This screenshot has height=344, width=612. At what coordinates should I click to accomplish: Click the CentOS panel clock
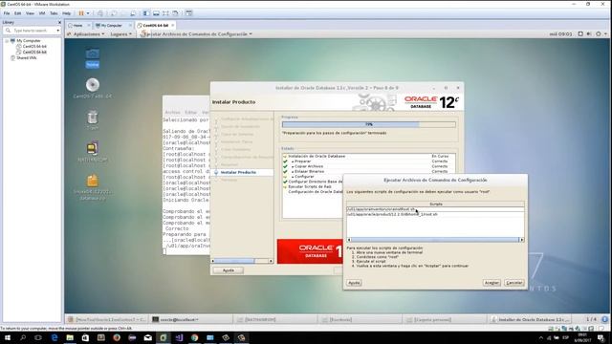pos(560,34)
